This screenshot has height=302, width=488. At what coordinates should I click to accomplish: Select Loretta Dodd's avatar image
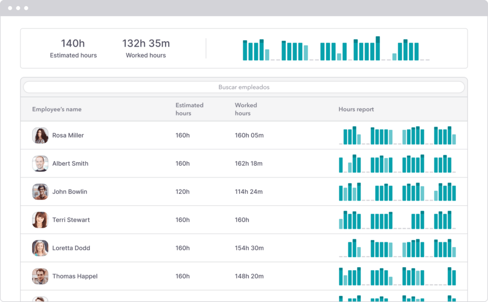tap(40, 248)
